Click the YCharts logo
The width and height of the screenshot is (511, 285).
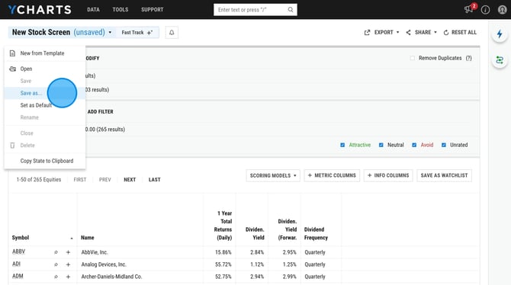pos(40,10)
